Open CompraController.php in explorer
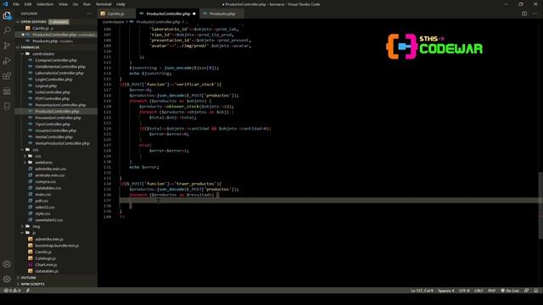 [56, 60]
